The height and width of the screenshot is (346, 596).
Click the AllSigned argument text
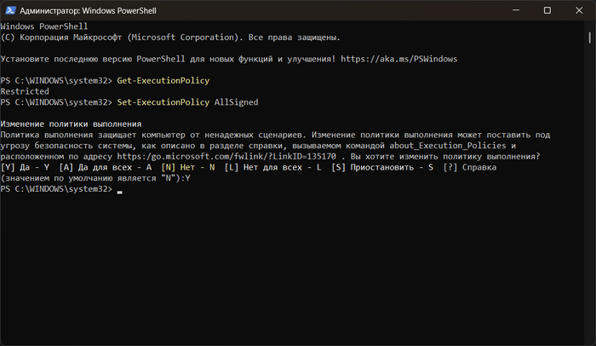click(x=234, y=102)
